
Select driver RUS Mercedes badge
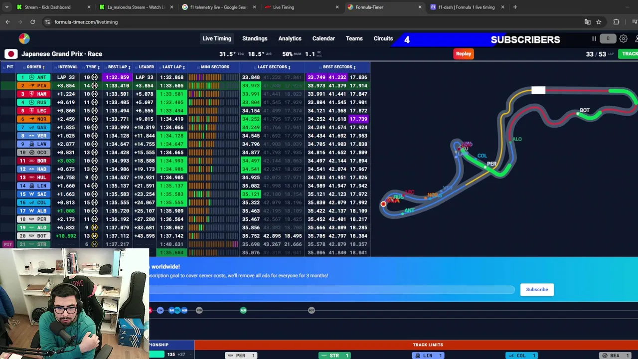click(33, 102)
